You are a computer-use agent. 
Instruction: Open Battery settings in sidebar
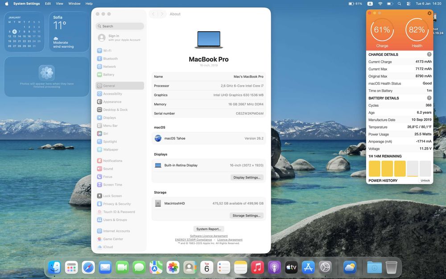tap(120, 75)
